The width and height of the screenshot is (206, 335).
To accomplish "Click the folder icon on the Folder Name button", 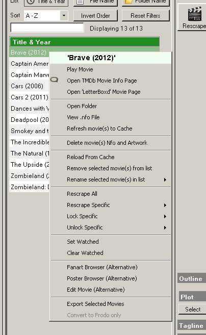I will click(x=128, y=2).
